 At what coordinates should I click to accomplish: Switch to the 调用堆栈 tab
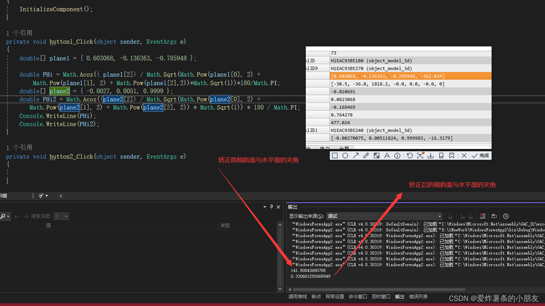[298, 297]
